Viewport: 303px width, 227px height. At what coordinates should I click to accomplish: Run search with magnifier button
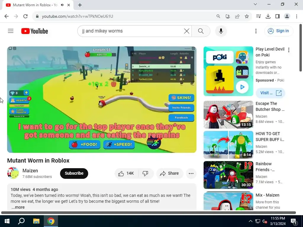tap(201, 31)
